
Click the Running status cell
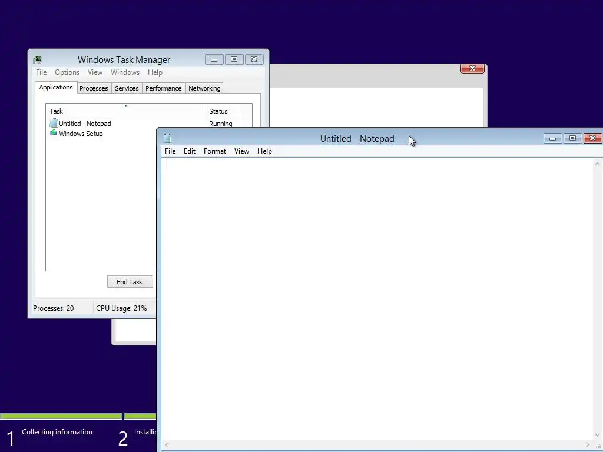[x=221, y=124]
